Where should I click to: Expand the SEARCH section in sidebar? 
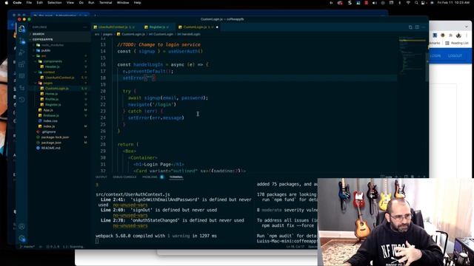pos(39,34)
